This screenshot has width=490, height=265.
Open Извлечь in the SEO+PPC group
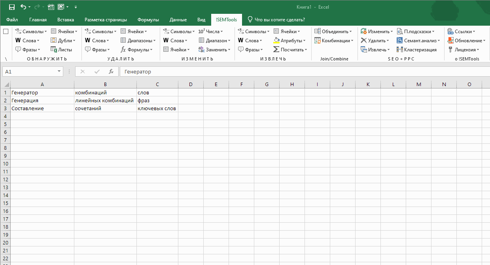point(375,49)
